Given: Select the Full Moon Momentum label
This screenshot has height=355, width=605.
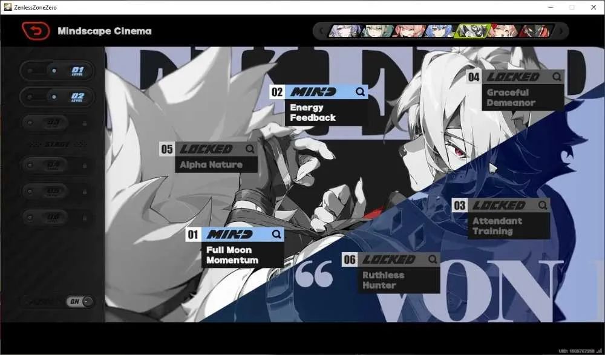Looking at the screenshot, I should [232, 255].
